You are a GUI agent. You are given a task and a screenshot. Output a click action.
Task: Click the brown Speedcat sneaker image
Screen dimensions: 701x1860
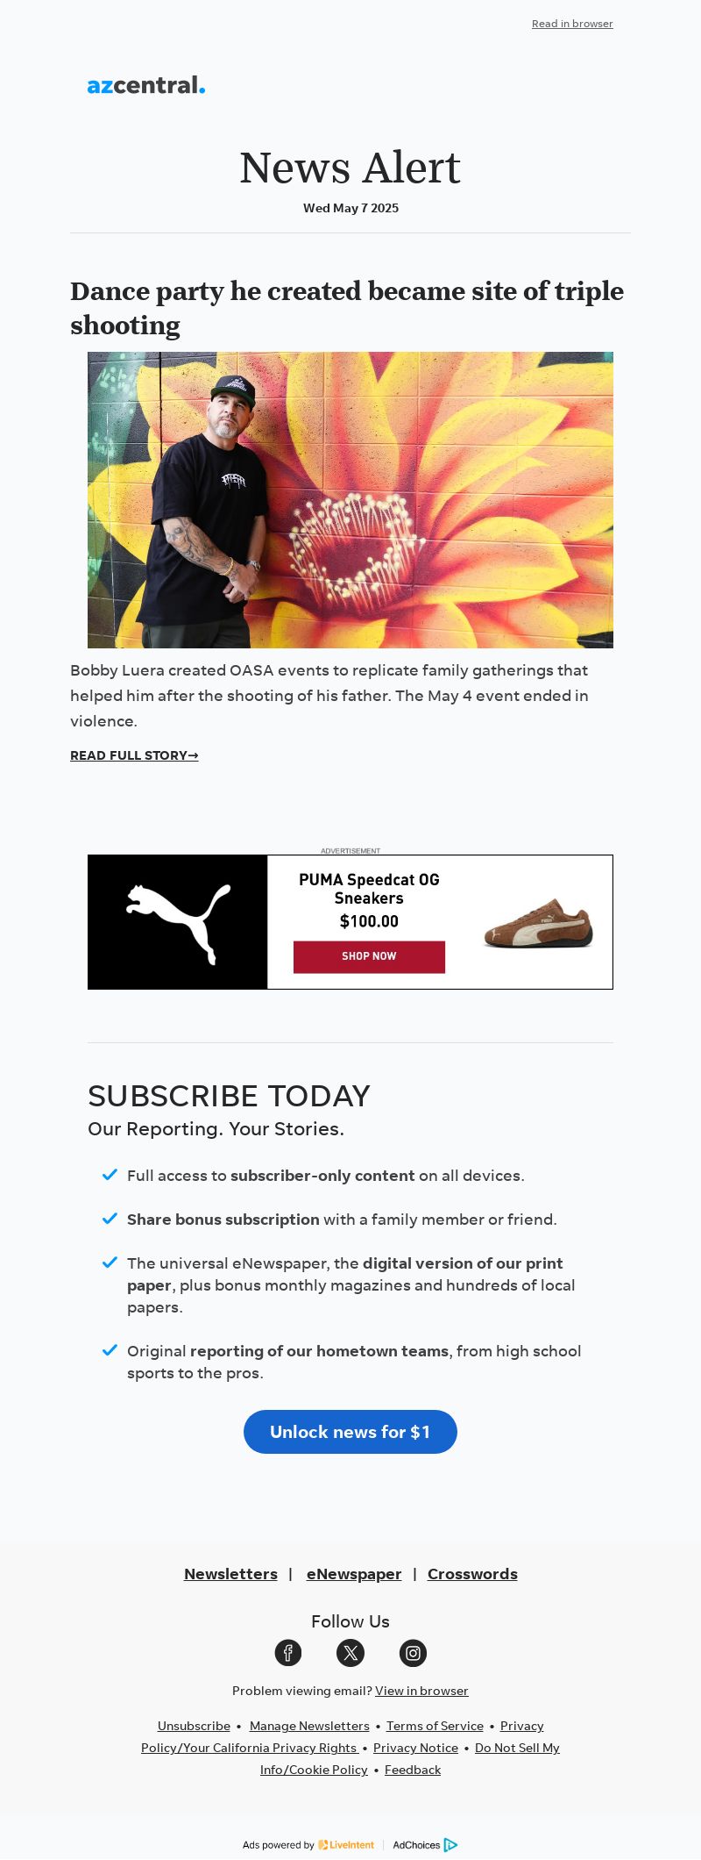click(538, 922)
